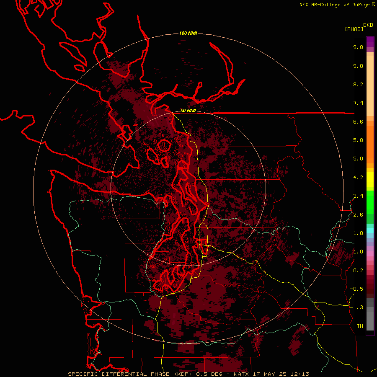Click the bright green band of the color scale
The height and width of the screenshot is (377, 377).
(370, 203)
